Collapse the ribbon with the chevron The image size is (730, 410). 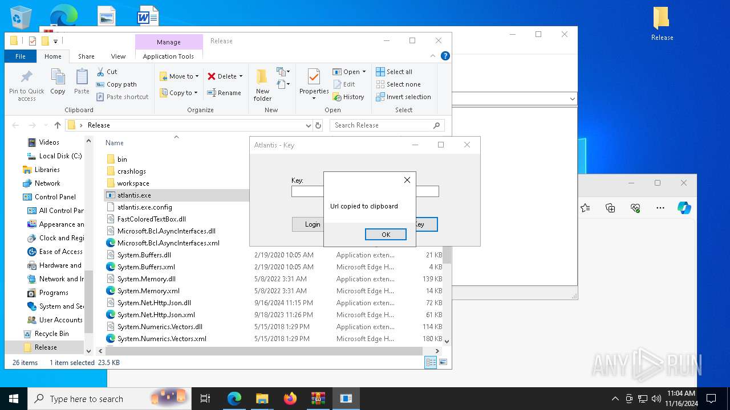(x=433, y=56)
